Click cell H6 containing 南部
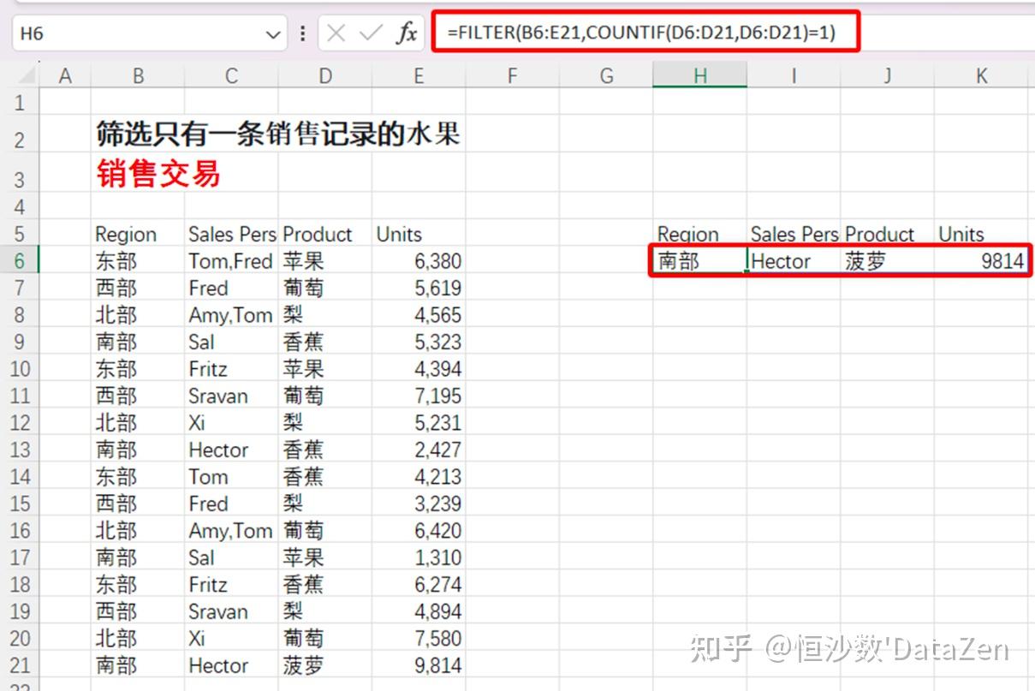The width and height of the screenshot is (1035, 691). (x=699, y=261)
